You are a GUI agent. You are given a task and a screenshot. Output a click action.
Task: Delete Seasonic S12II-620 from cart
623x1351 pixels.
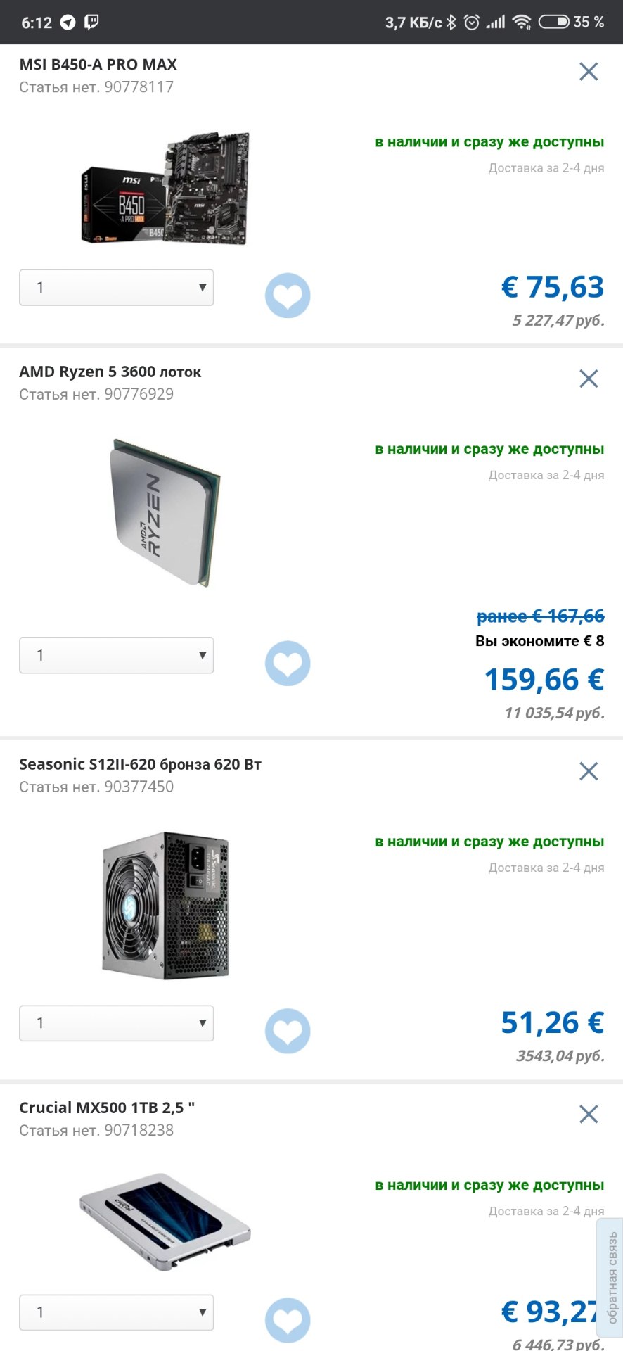(x=589, y=771)
